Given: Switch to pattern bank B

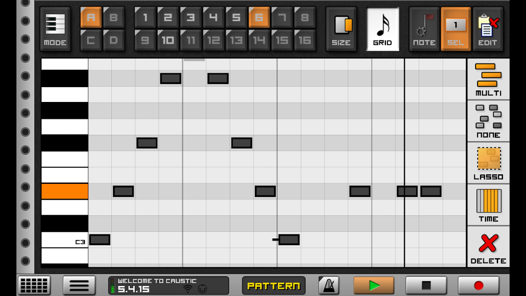Looking at the screenshot, I should (x=113, y=18).
